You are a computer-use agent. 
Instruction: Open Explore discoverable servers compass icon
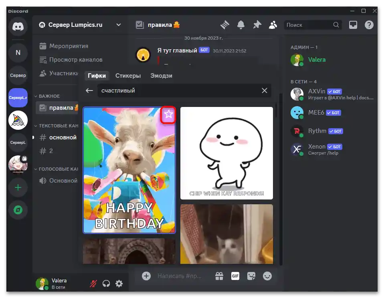(18, 210)
